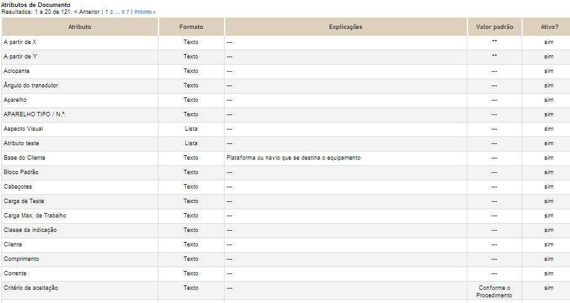Viewport: 570px width, 303px height.
Task: Select the 'Aspecto Visual' attribute
Action: (x=23, y=129)
